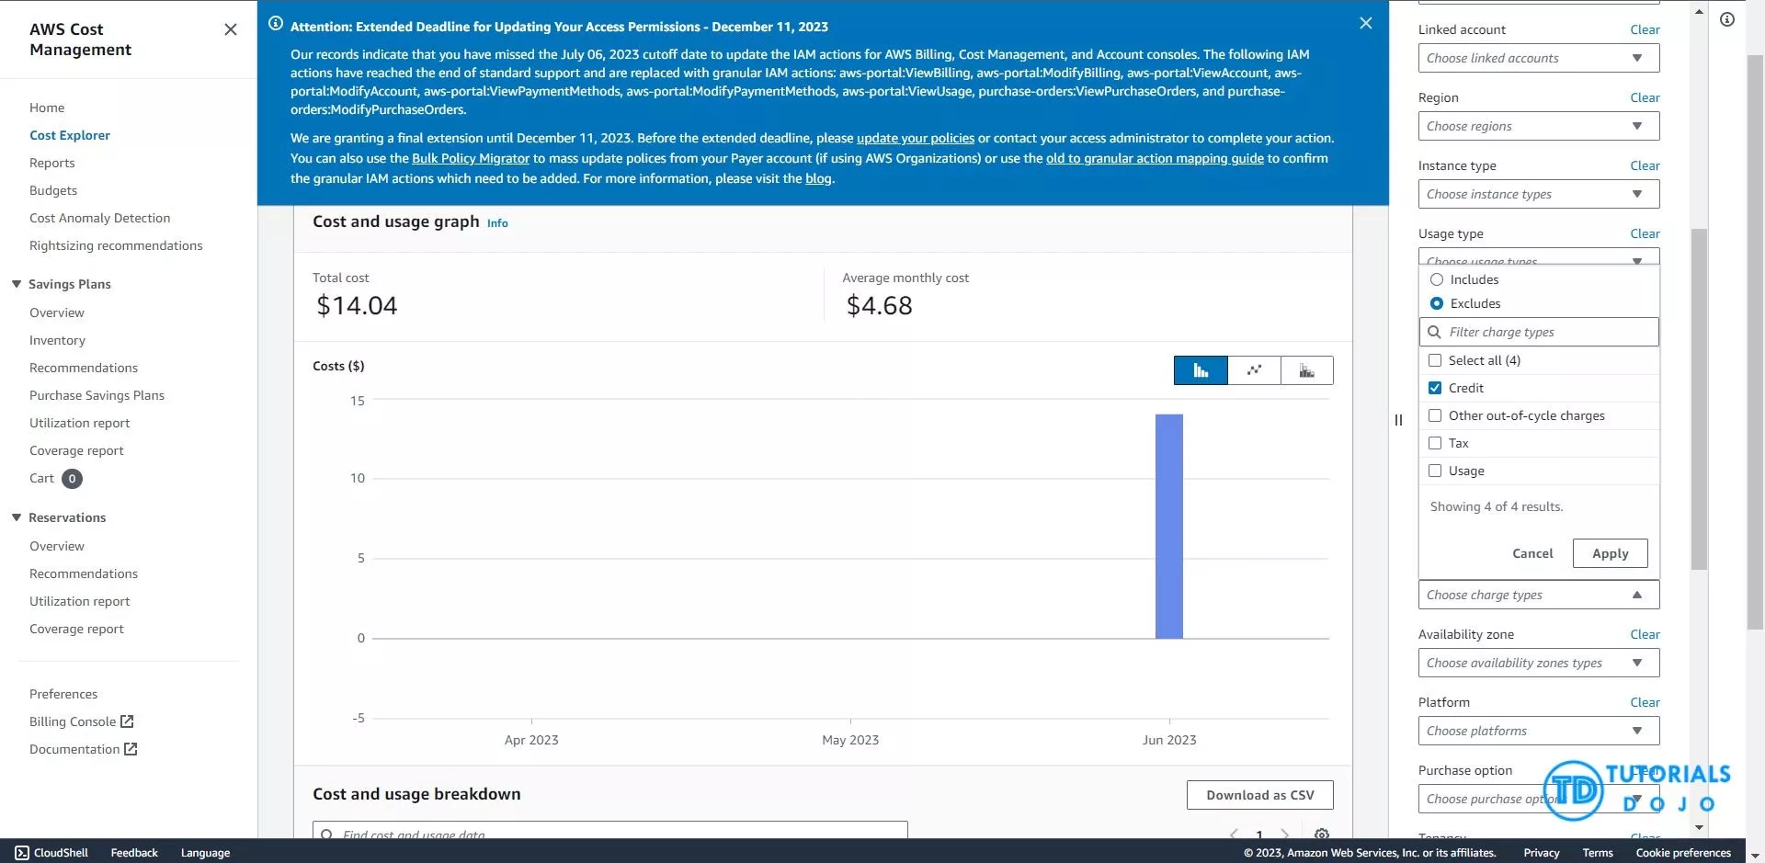Check the Select all (4) box
The height and width of the screenshot is (863, 1765).
tap(1435, 360)
